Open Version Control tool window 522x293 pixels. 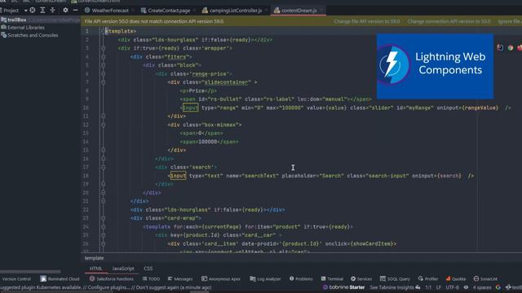point(16,279)
